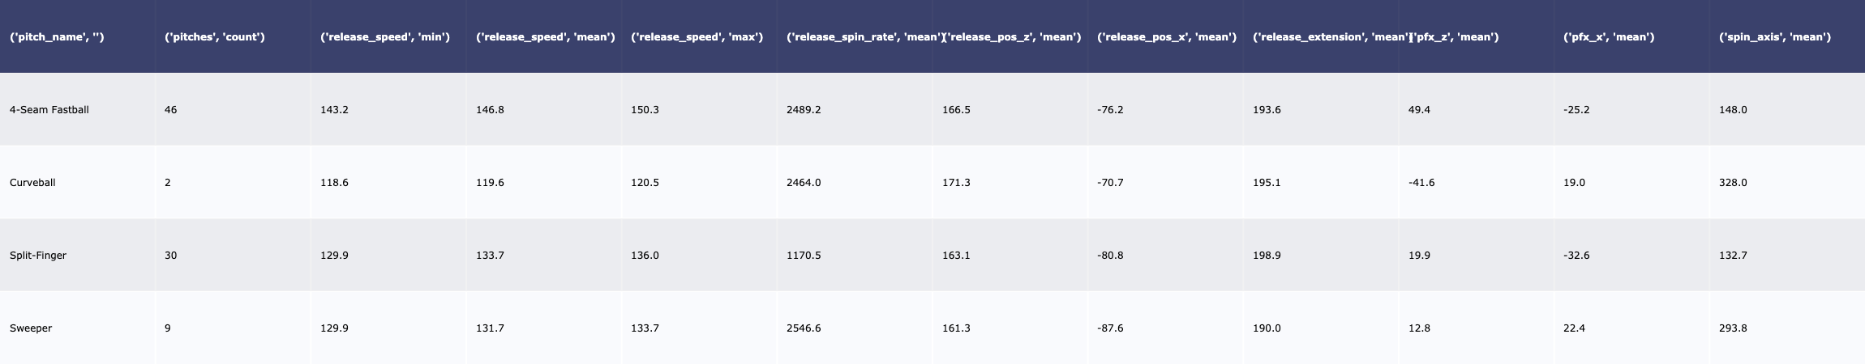The width and height of the screenshot is (1865, 364).
Task: Click release_pos_z value 171.3
Action: 956,183
